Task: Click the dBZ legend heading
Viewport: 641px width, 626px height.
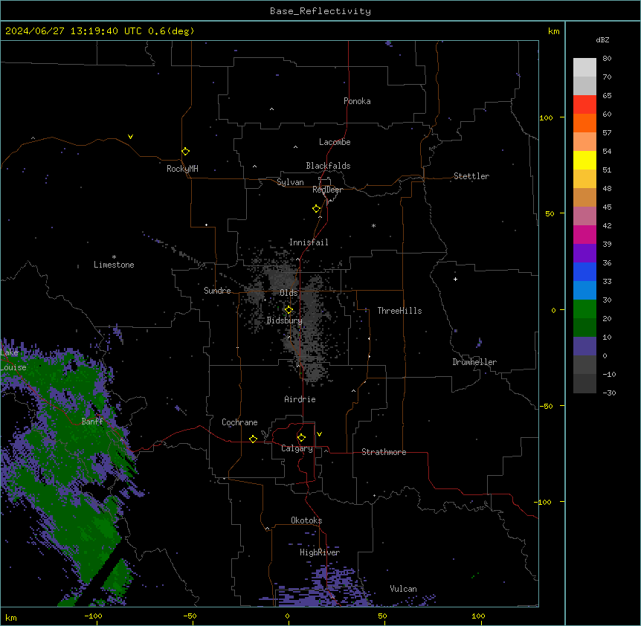Action: point(602,40)
